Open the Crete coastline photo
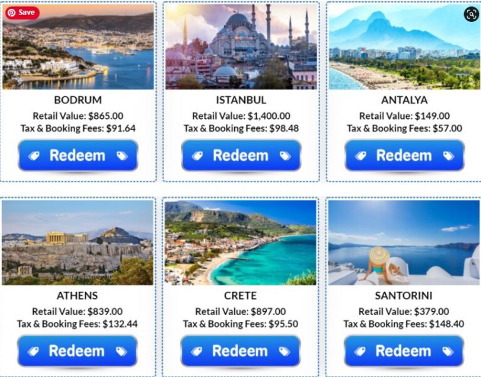 (x=240, y=242)
